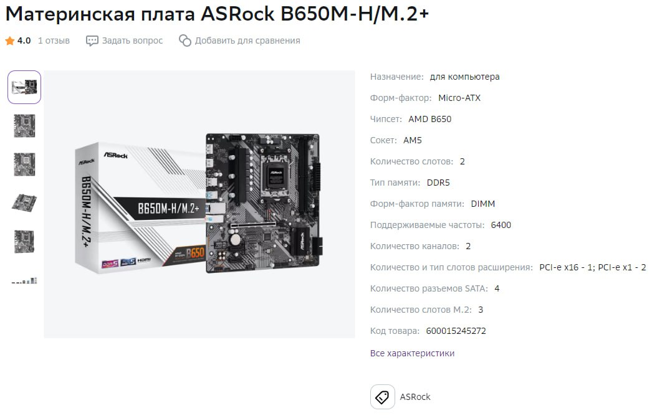
Task: Click the orange star rating icon
Action: point(9,40)
